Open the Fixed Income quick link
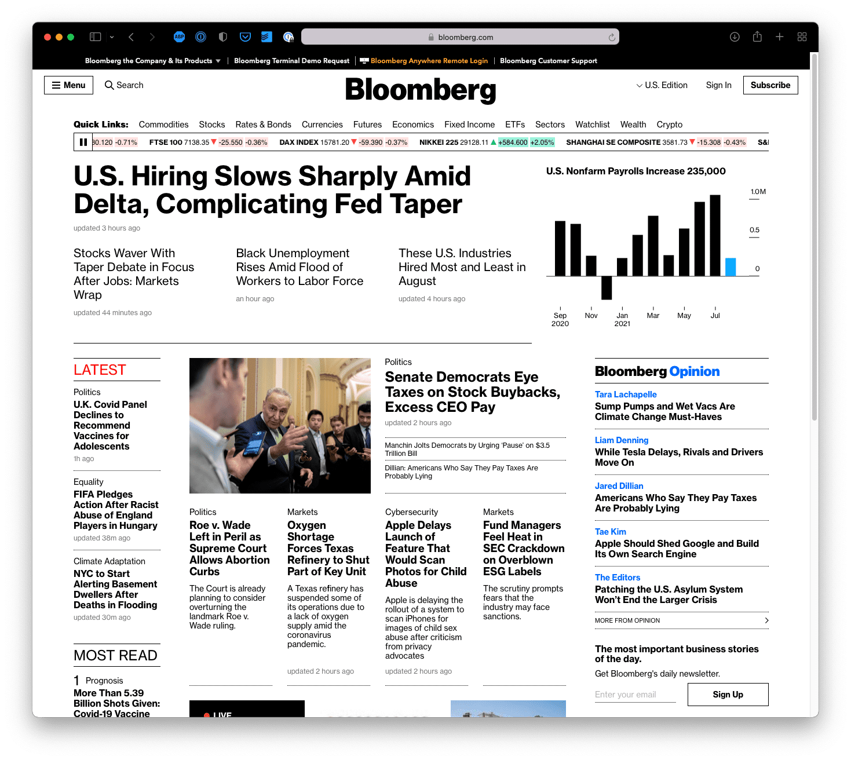851x760 pixels. (x=470, y=125)
